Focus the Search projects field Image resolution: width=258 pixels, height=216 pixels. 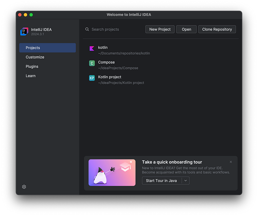[x=114, y=29]
